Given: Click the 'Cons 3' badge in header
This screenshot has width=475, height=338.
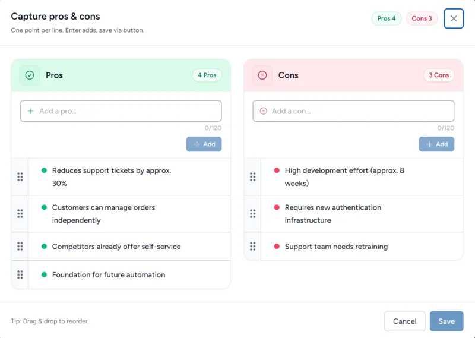Looking at the screenshot, I should tap(422, 18).
